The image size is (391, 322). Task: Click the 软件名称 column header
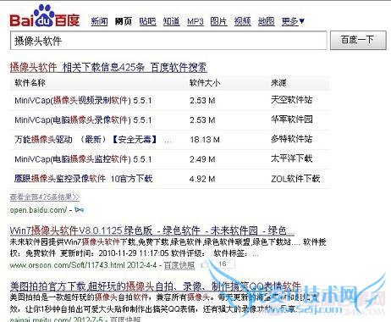click(x=30, y=83)
